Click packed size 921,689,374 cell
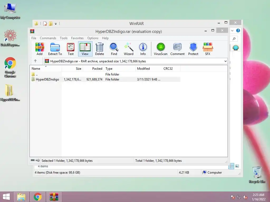Screen dimensions: 270x202 (x=94, y=79)
